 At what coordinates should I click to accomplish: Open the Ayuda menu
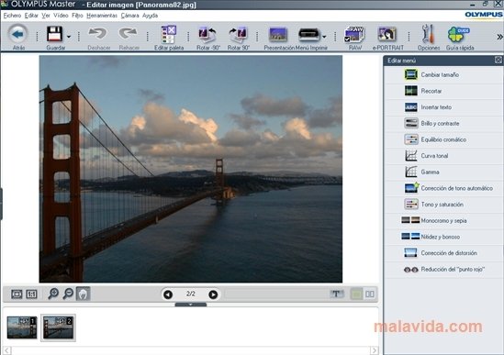[x=150, y=16]
